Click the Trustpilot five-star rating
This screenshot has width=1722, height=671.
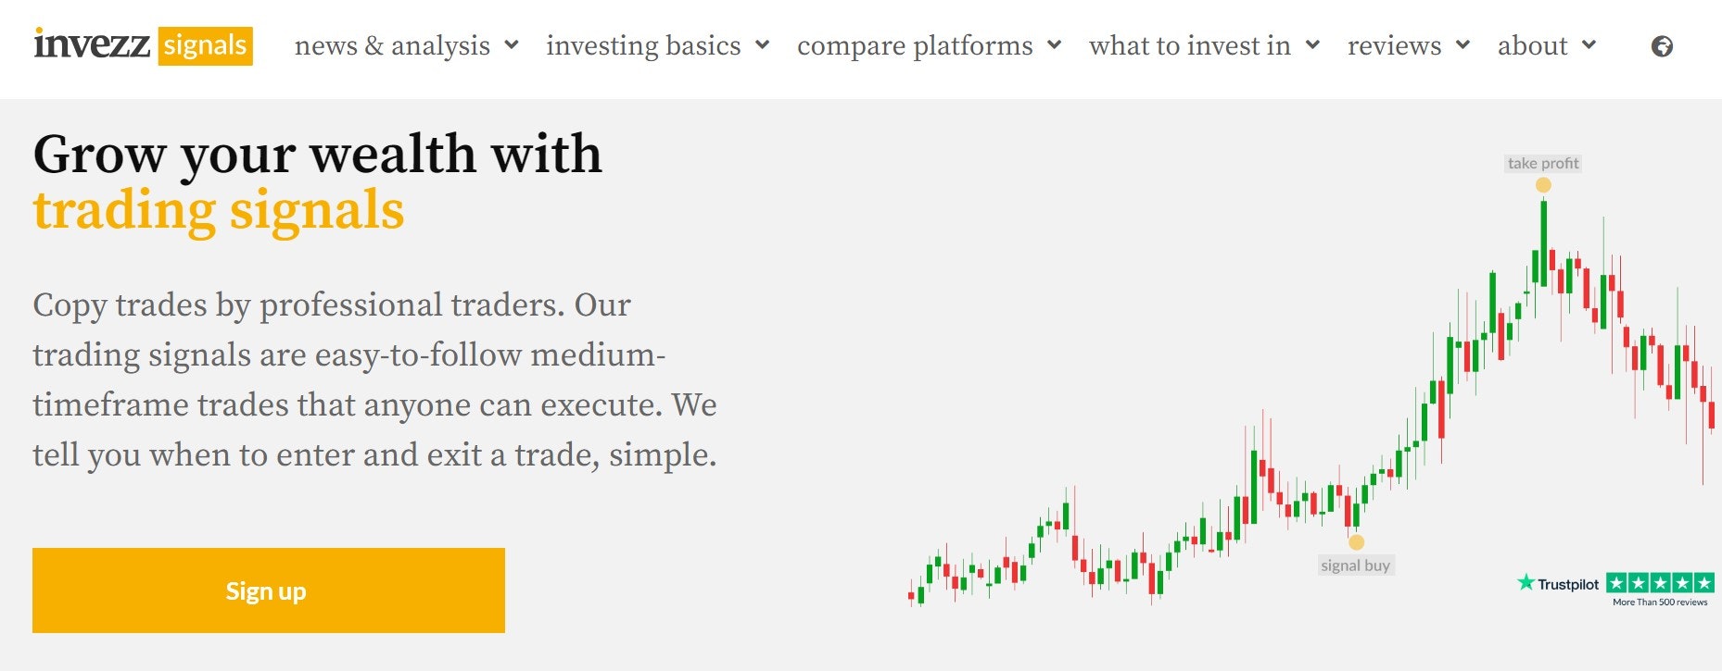(x=1660, y=583)
